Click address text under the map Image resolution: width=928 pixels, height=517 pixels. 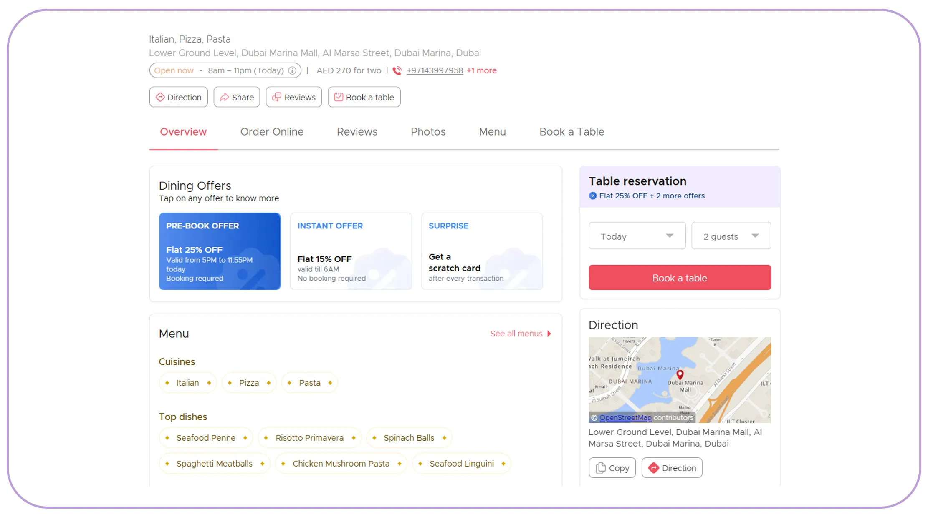(675, 438)
